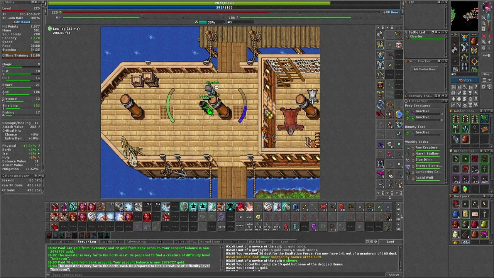The height and width of the screenshot is (278, 494).
Task: Toggle the E expert mode button
Action: point(490,48)
